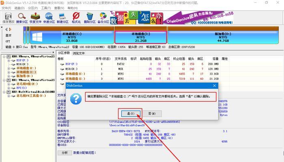
Task: Click the 序号(状态) column header
Action: [x=103, y=59]
